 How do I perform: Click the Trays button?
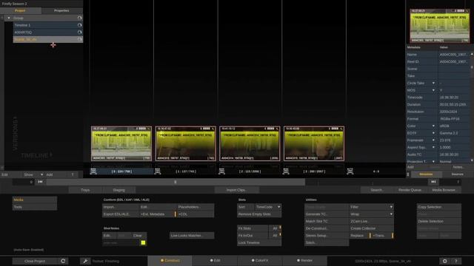tap(85, 190)
